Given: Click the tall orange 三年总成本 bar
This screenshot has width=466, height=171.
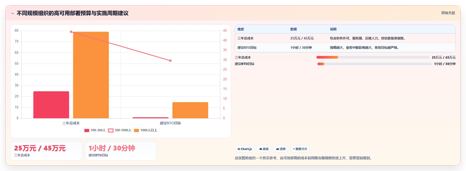Looking at the screenshot, I should point(91,75).
